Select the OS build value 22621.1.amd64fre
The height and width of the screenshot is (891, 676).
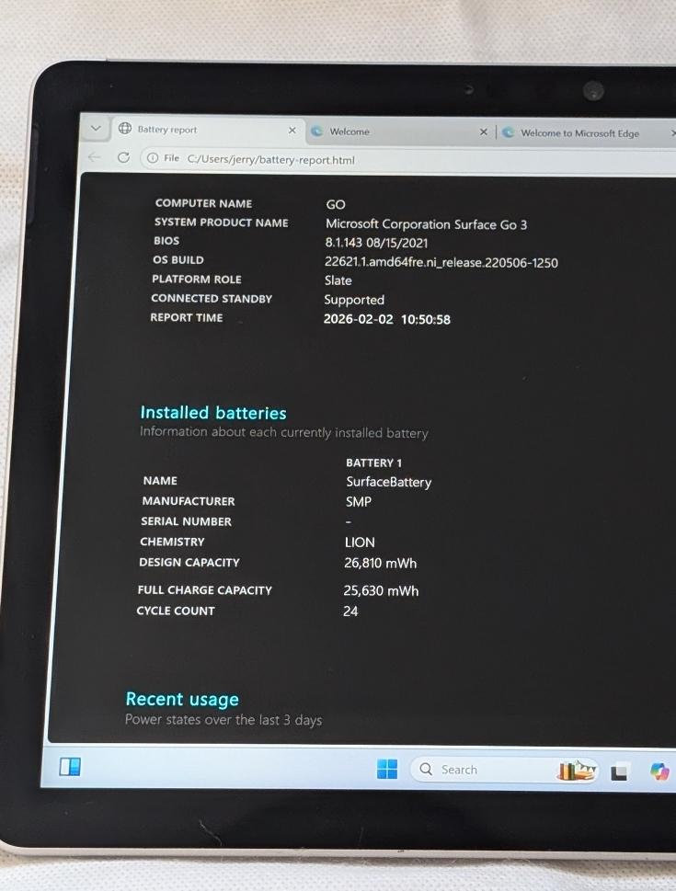pos(441,263)
